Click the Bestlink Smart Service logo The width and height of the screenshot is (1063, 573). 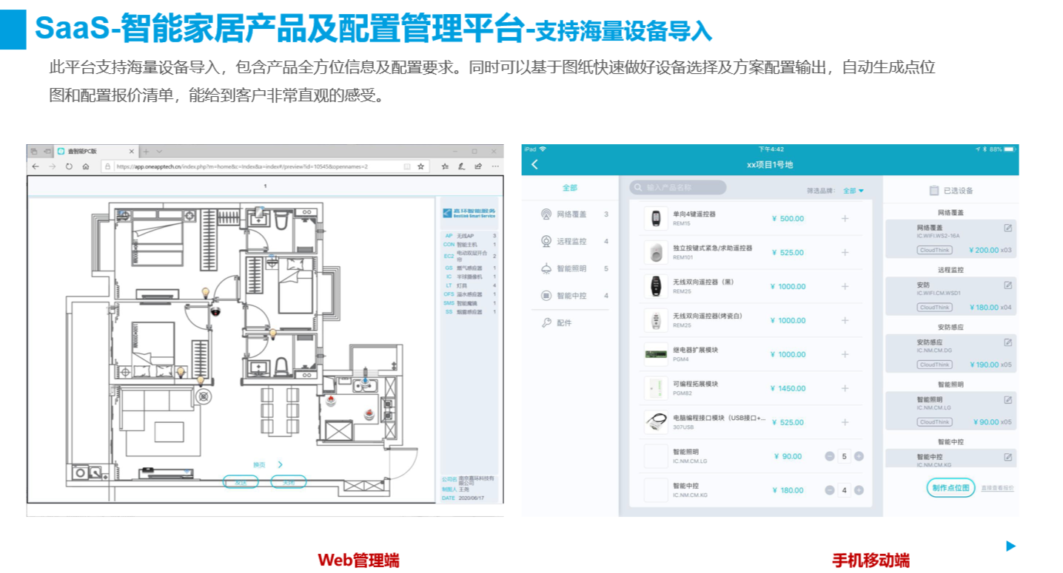tap(469, 213)
